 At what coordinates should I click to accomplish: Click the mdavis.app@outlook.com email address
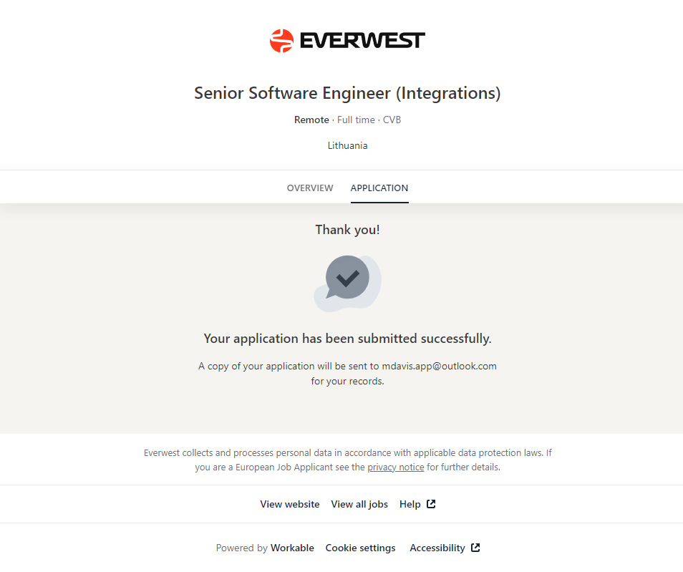coord(440,366)
